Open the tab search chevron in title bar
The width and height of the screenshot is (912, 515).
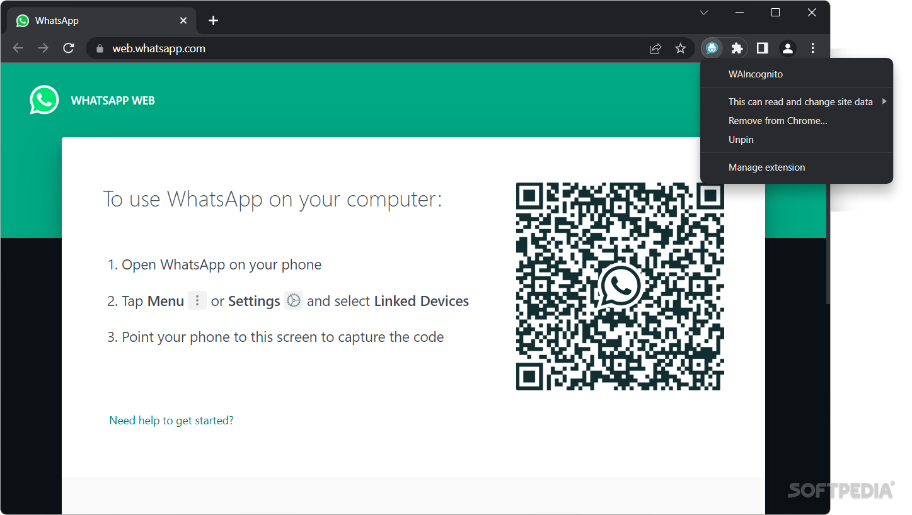pyautogui.click(x=704, y=13)
